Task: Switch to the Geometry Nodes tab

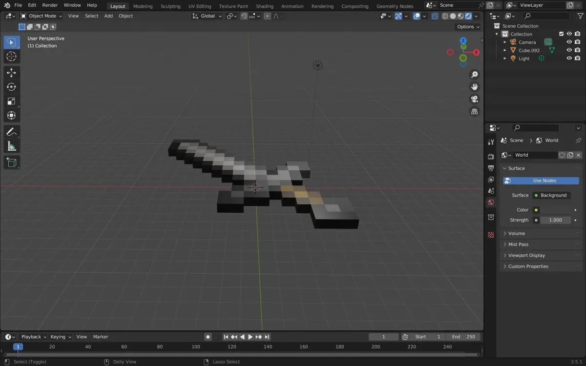Action: tap(395, 6)
